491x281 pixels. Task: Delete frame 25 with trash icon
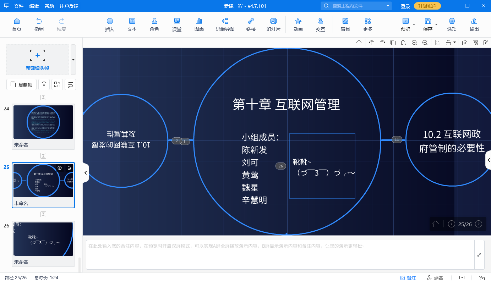69,168
